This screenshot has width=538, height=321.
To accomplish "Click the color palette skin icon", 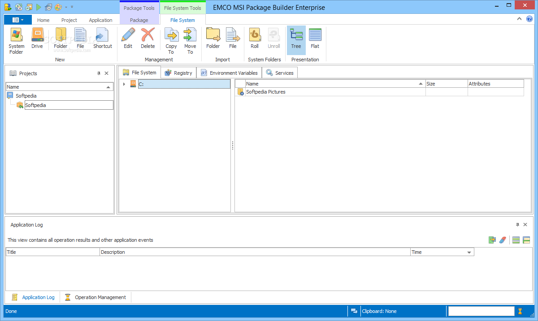I will pos(58,7).
